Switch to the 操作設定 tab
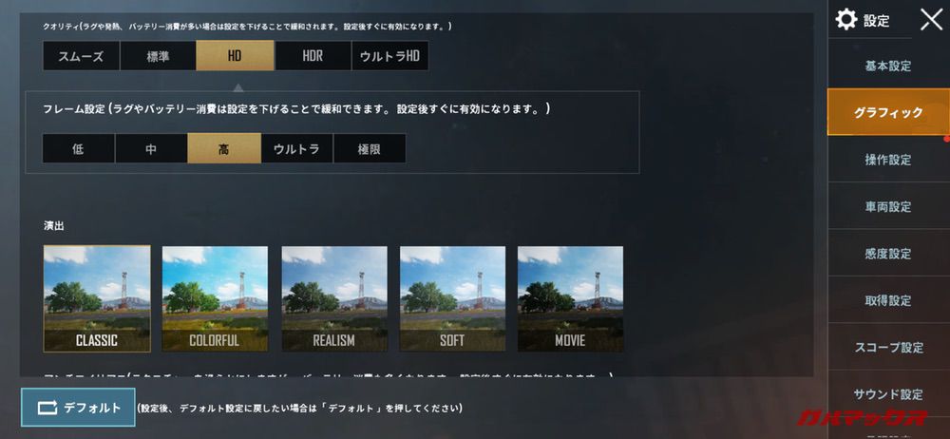950x439 pixels. (x=887, y=160)
